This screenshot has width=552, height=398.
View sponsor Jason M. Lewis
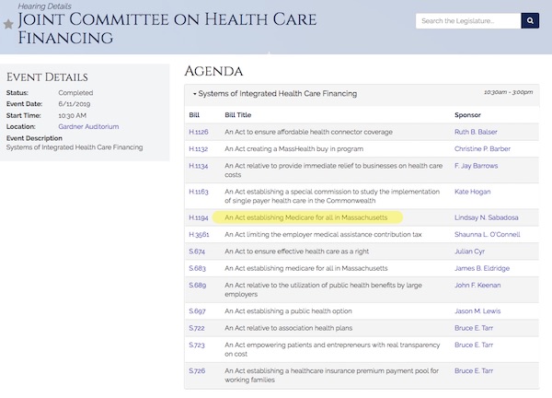pos(477,310)
